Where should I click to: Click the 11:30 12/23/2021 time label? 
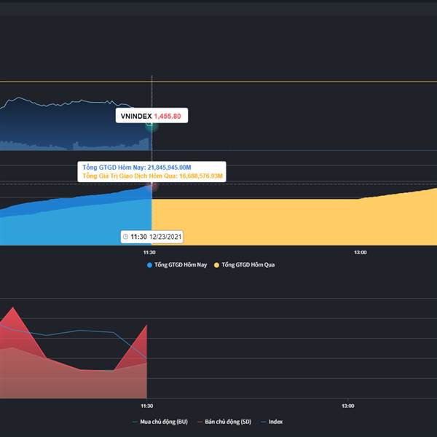tap(152, 237)
